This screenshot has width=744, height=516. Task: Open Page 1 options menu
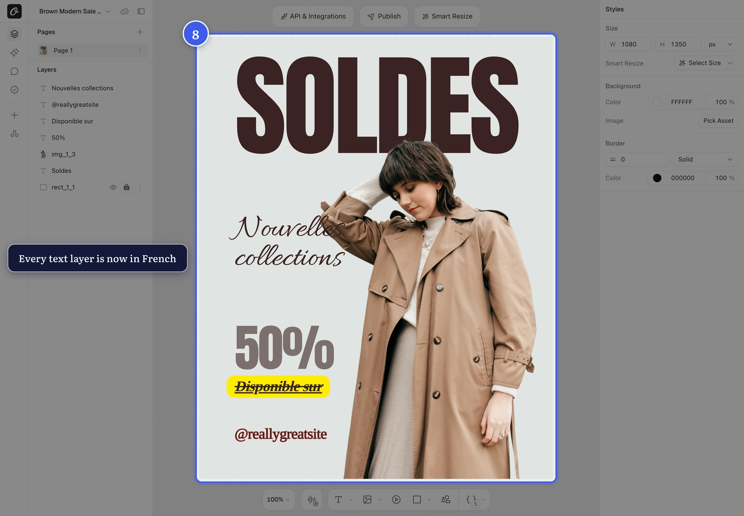click(140, 51)
